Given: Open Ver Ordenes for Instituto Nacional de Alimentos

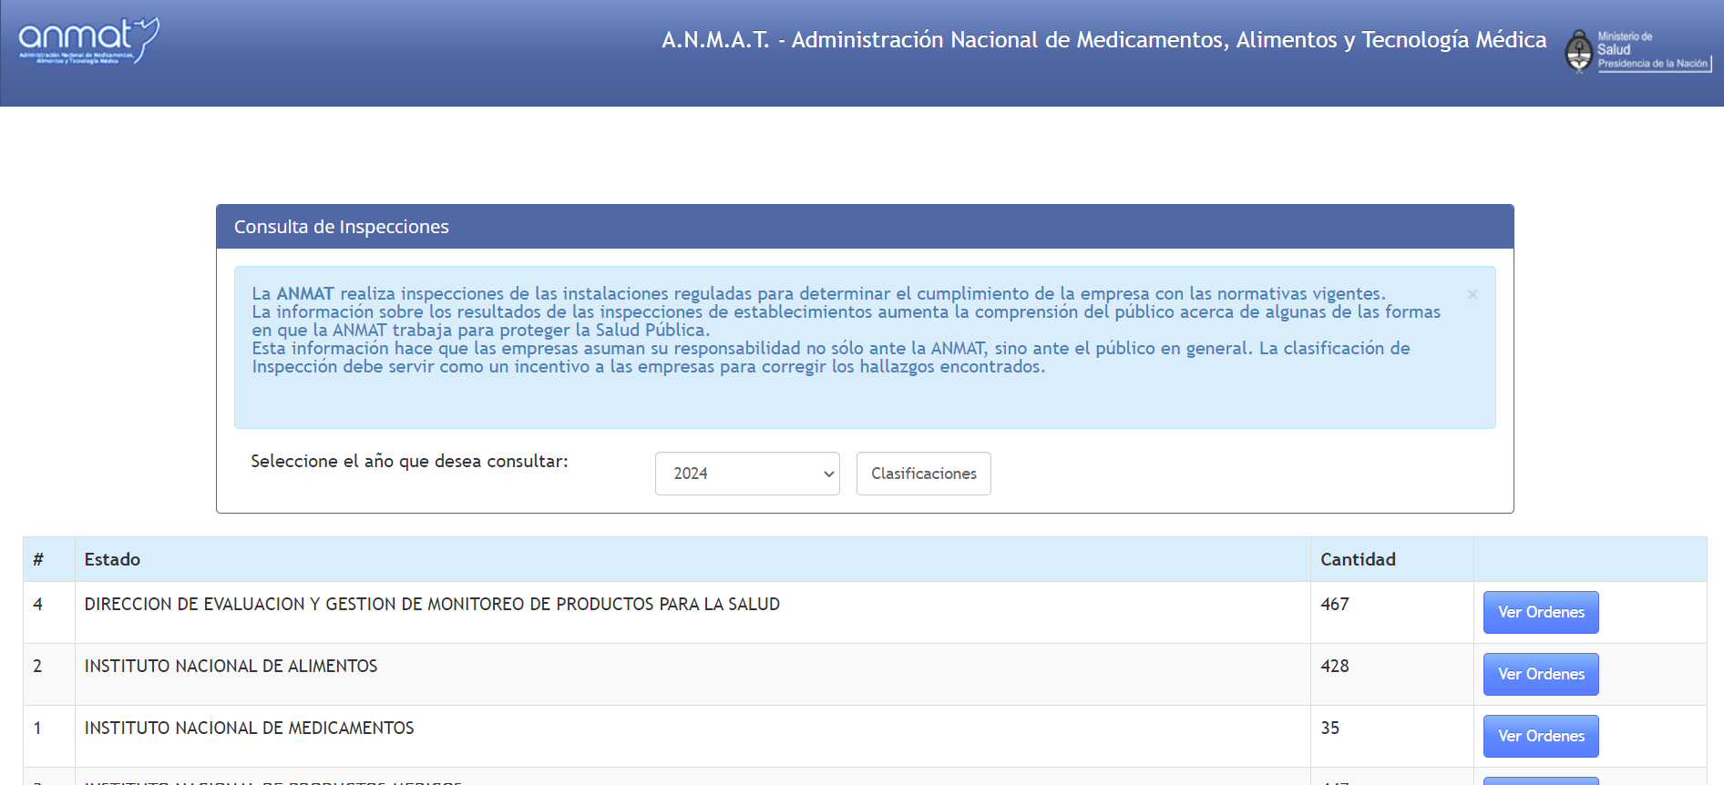Looking at the screenshot, I should tap(1540, 674).
